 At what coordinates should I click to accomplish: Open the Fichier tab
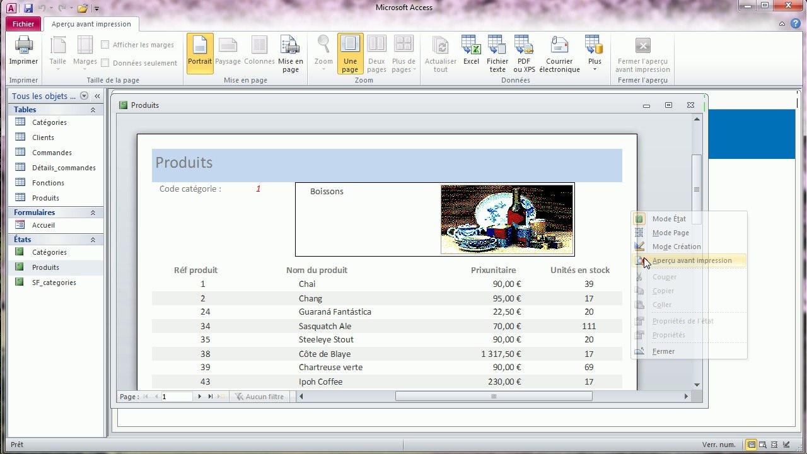[x=23, y=24]
